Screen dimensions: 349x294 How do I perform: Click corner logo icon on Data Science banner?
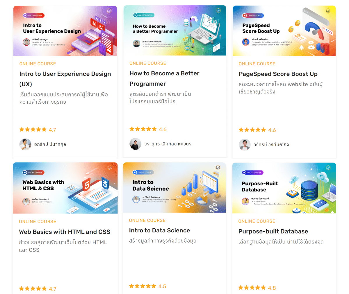point(218,168)
